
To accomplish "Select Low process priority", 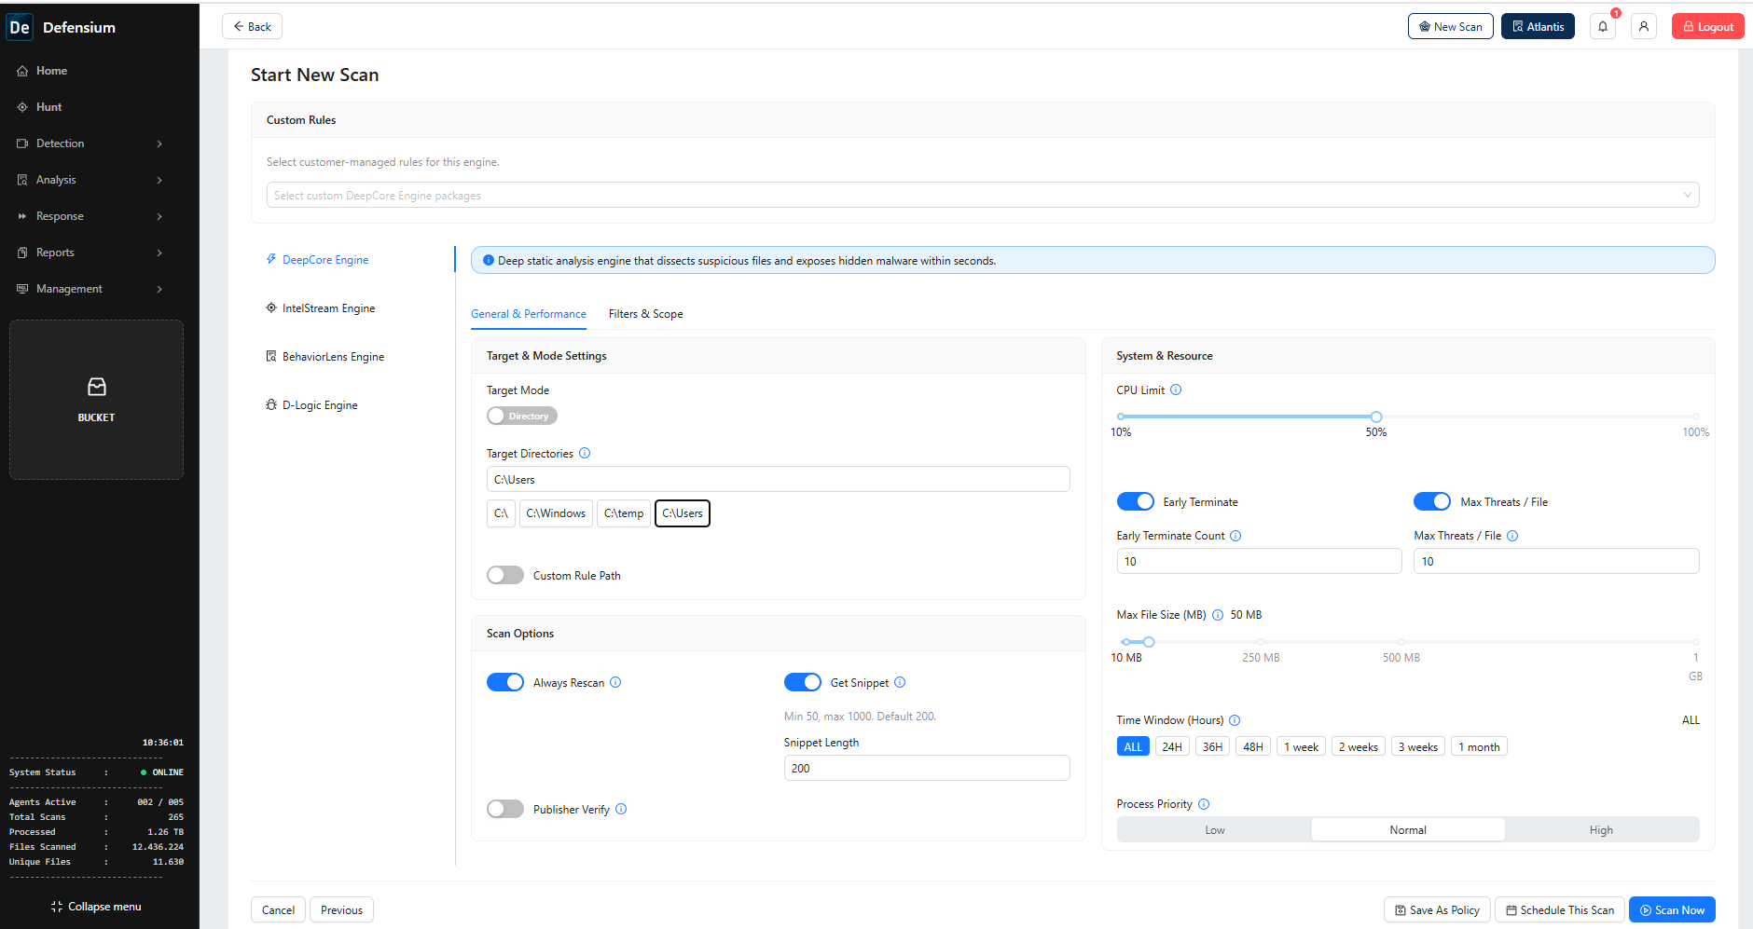I will click(x=1215, y=829).
